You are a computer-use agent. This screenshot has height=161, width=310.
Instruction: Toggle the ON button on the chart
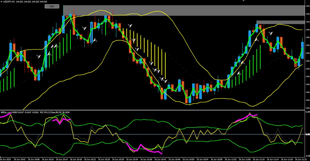tap(52, 6)
